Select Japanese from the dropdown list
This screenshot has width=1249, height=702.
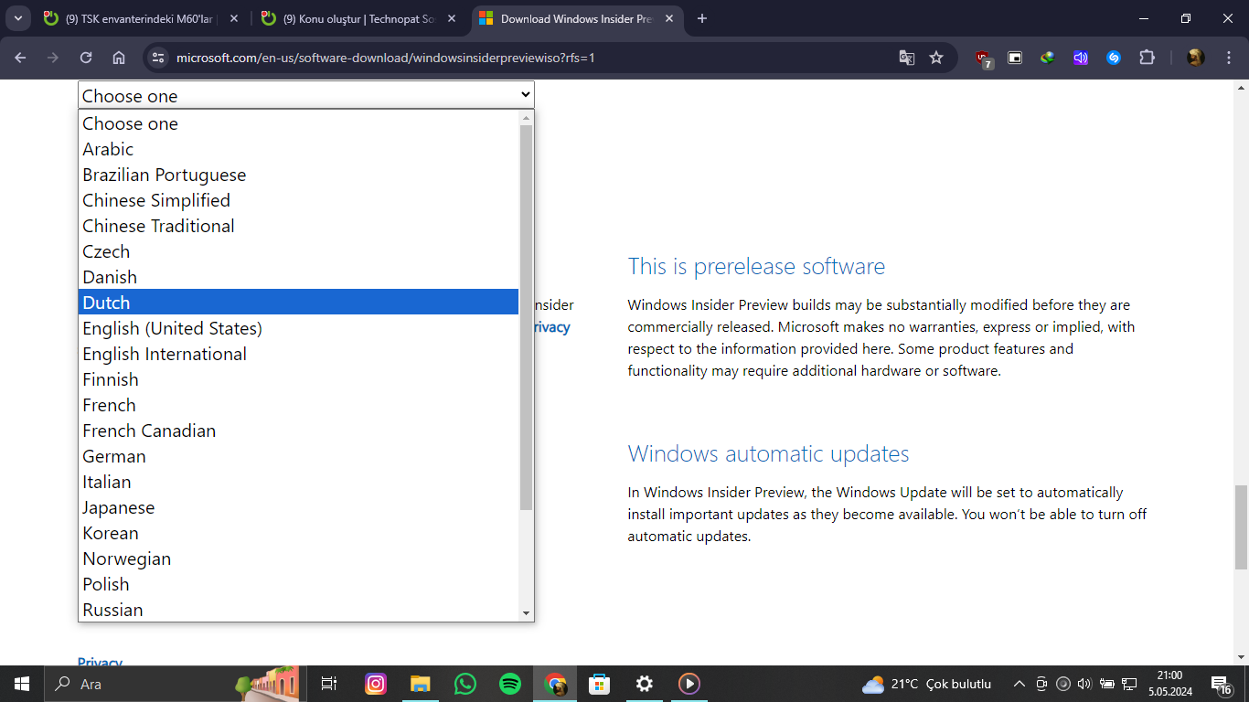pos(298,507)
